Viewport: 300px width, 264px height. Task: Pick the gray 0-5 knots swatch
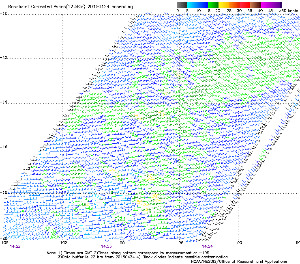(182, 5)
